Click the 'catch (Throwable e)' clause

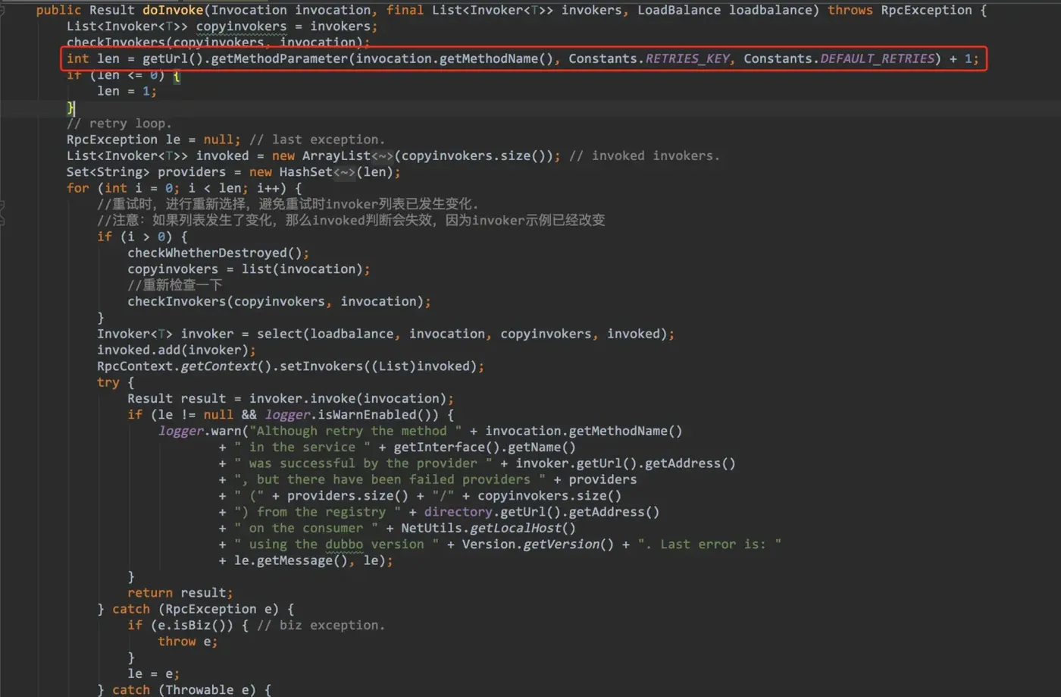pyautogui.click(x=183, y=689)
